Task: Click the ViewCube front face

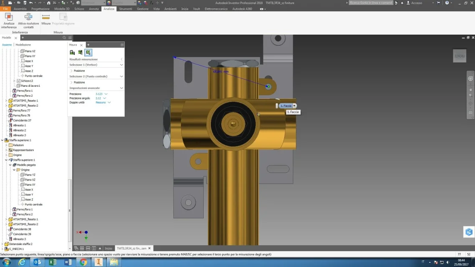Action: point(460,56)
